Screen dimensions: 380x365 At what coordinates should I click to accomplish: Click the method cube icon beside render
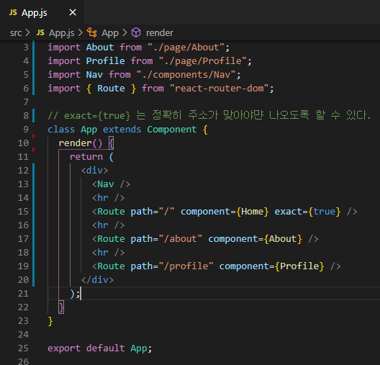pos(136,32)
